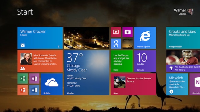
Task: Launch Excel from the small tile
Action: point(22,78)
